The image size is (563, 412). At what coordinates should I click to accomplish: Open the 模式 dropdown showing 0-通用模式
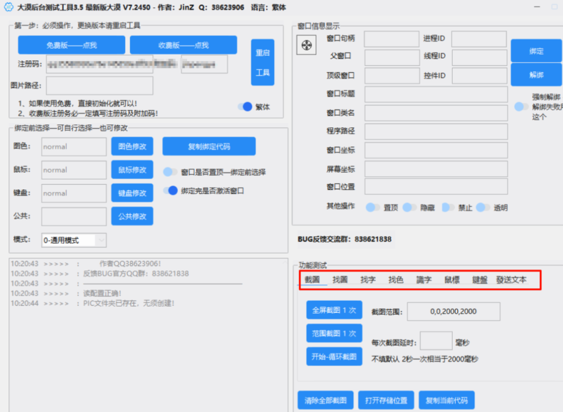click(x=73, y=240)
